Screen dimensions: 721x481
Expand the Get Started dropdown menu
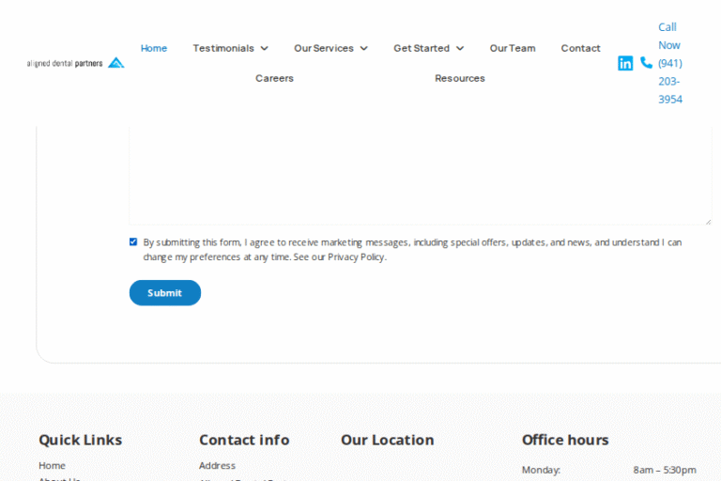(428, 48)
